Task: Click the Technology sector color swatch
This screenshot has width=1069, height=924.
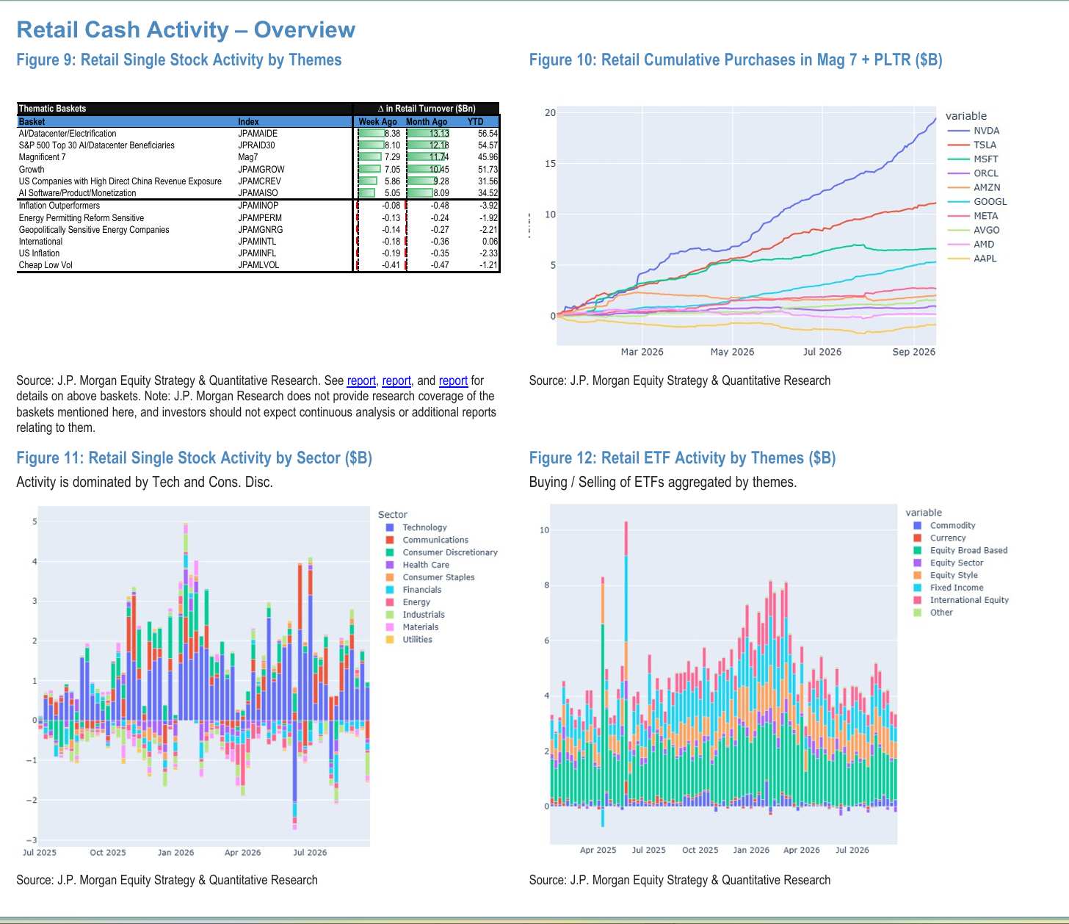Action: coord(390,527)
